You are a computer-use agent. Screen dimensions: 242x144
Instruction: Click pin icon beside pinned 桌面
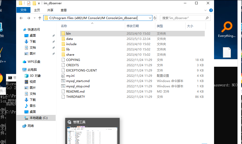click(x=53, y=36)
